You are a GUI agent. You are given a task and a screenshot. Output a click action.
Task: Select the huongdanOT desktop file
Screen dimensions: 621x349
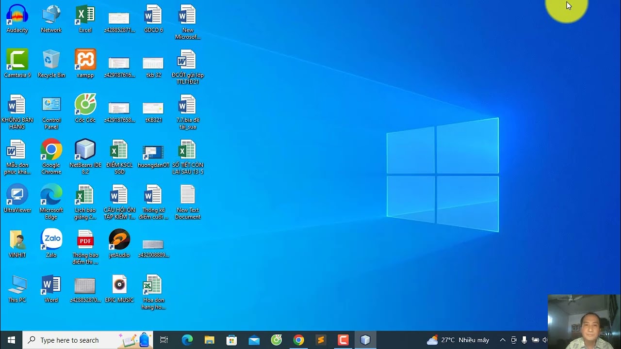[153, 158]
